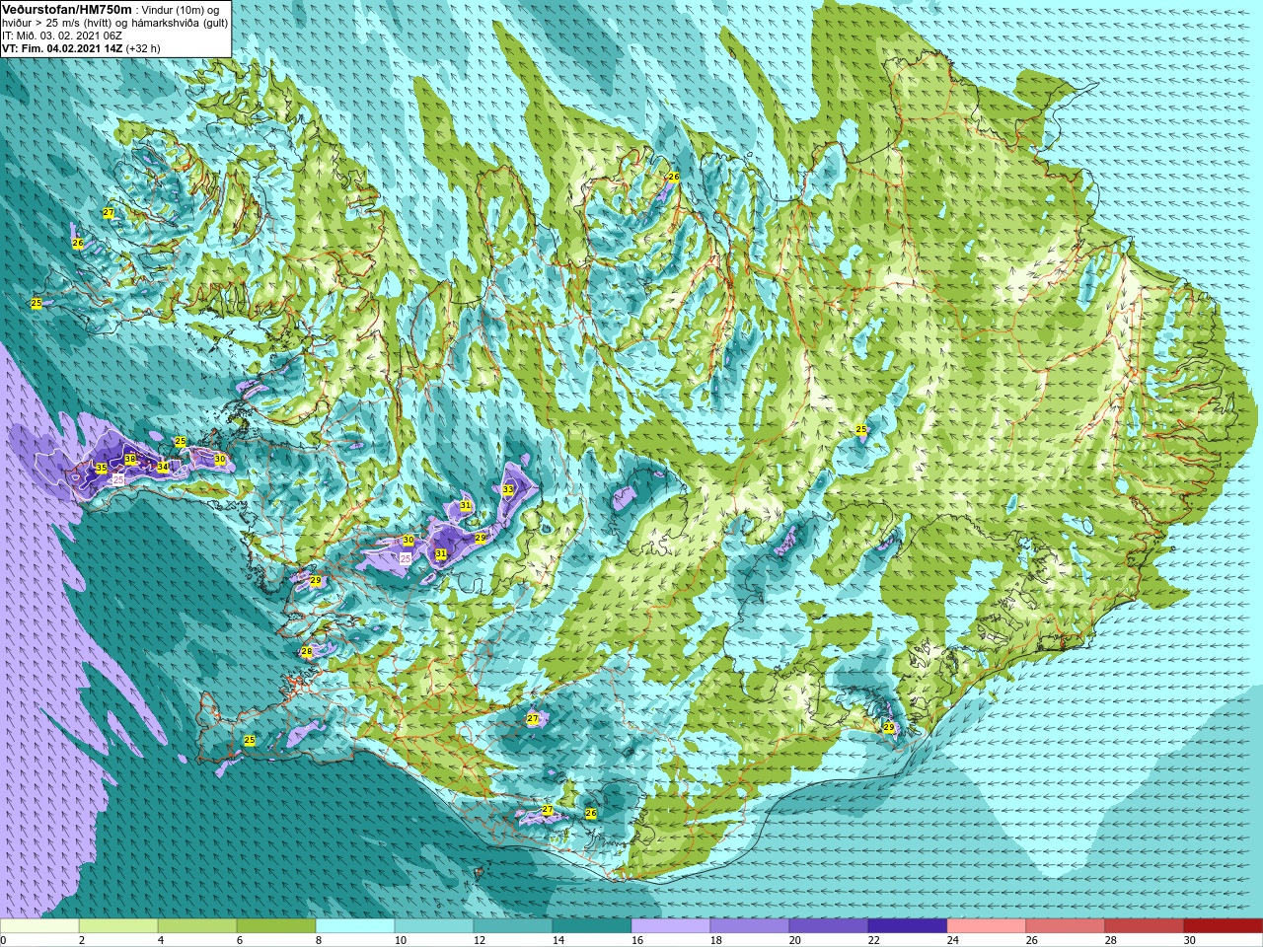
Task: Click the yellow 38 max gust label
Action: 130,460
